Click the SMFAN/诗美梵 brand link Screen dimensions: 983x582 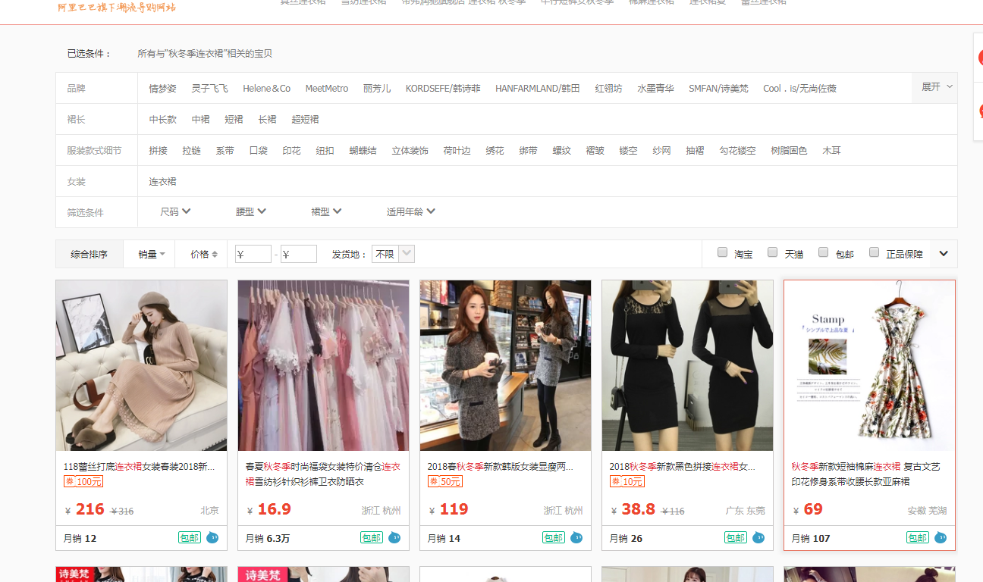(x=718, y=89)
